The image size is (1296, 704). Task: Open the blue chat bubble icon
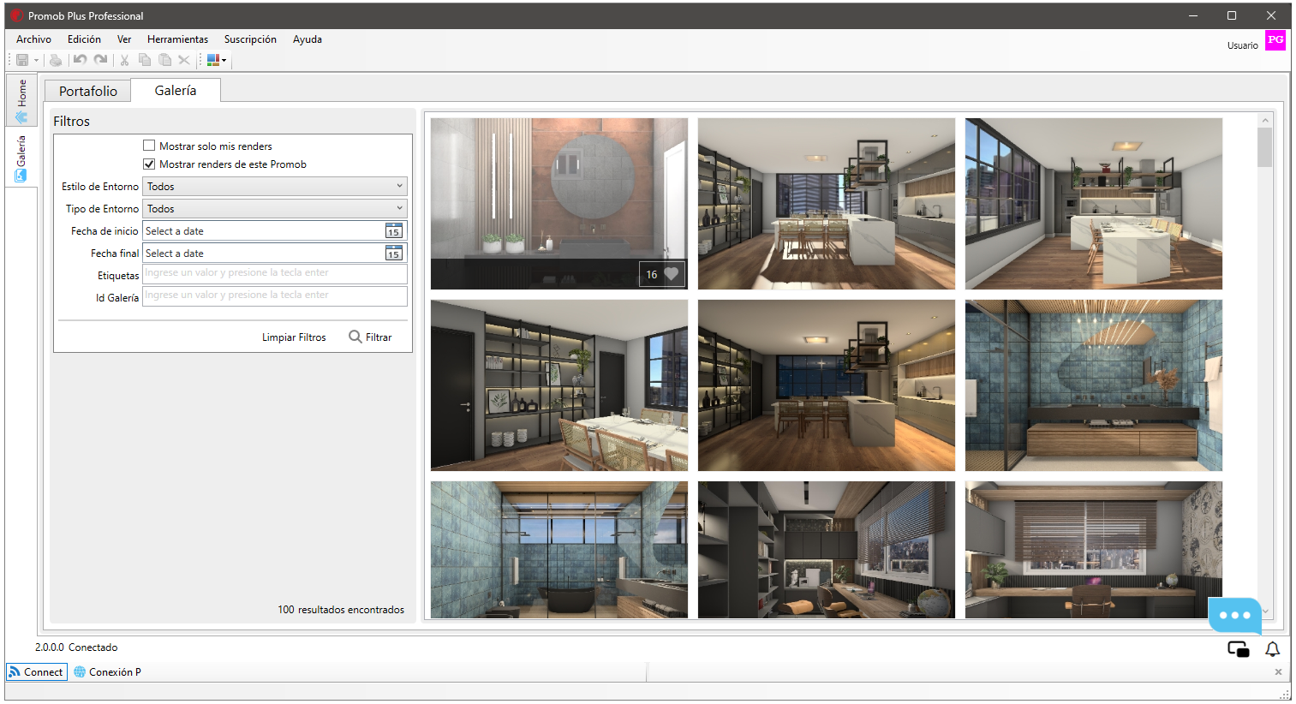[1234, 615]
